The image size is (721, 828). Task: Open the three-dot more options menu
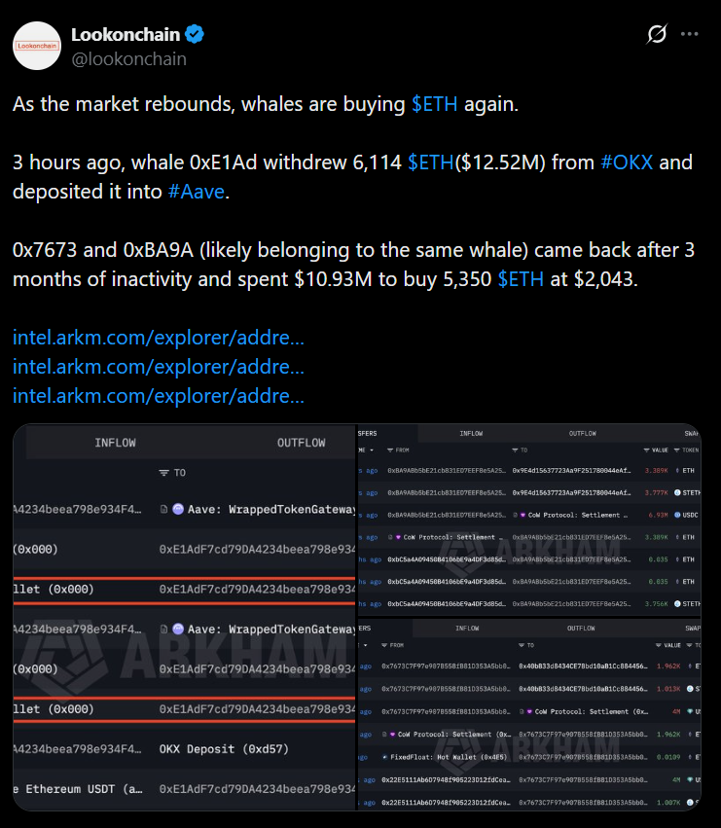point(690,34)
